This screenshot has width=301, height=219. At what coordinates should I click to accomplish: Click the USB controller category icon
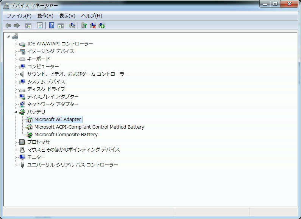click(22, 165)
